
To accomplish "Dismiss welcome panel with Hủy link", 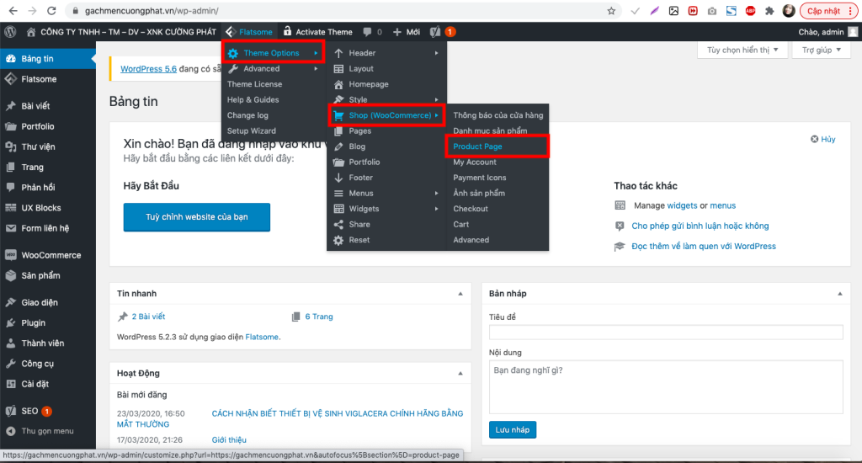I will (x=822, y=139).
